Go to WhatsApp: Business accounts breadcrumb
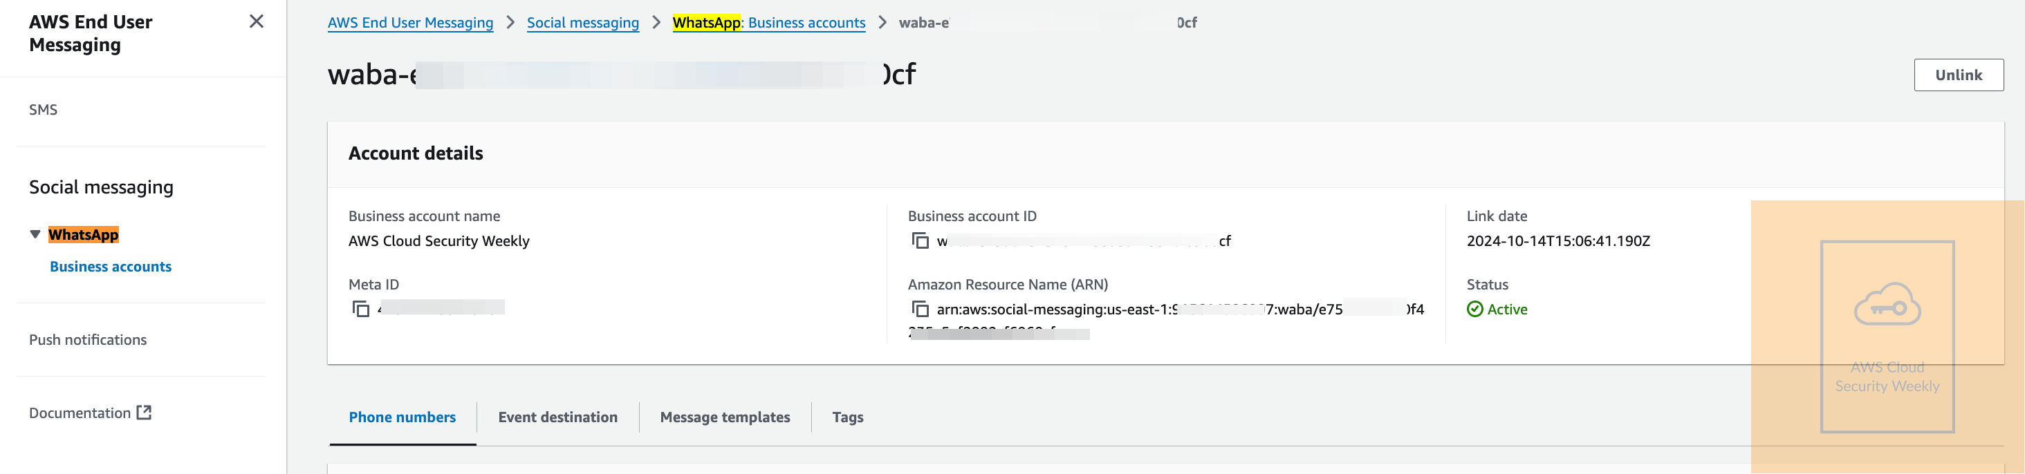 click(x=769, y=23)
